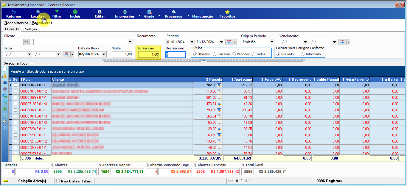Tick the checkbox for título 0000000721-0 1/1
Viewport: 407px width, 186px height.
pyautogui.click(x=16, y=85)
